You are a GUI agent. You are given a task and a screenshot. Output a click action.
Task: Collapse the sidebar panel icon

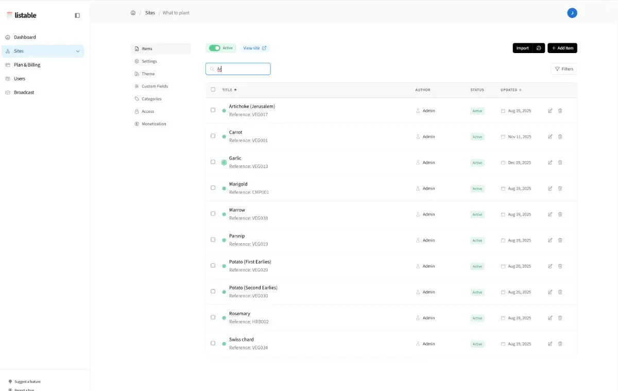pos(77,15)
